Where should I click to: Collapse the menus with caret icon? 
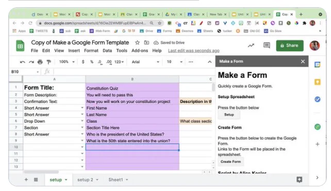[x=210, y=62]
